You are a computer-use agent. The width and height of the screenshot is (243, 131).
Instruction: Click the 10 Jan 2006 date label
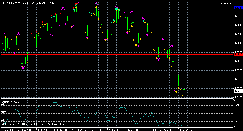(x=7, y=129)
